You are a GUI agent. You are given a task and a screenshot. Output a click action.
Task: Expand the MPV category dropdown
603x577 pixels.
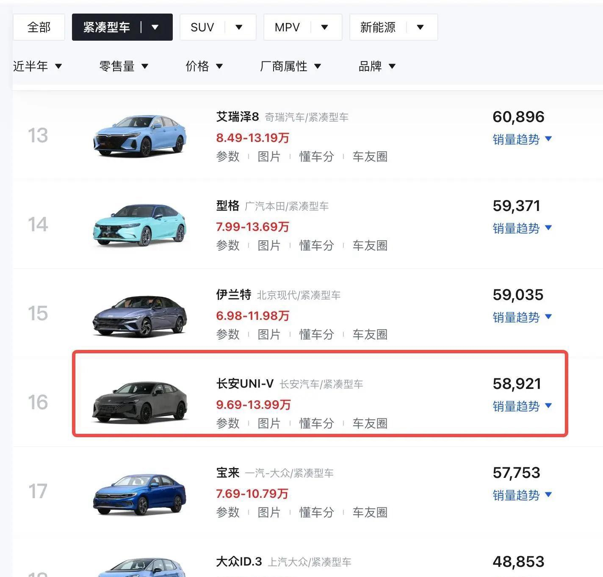point(324,28)
